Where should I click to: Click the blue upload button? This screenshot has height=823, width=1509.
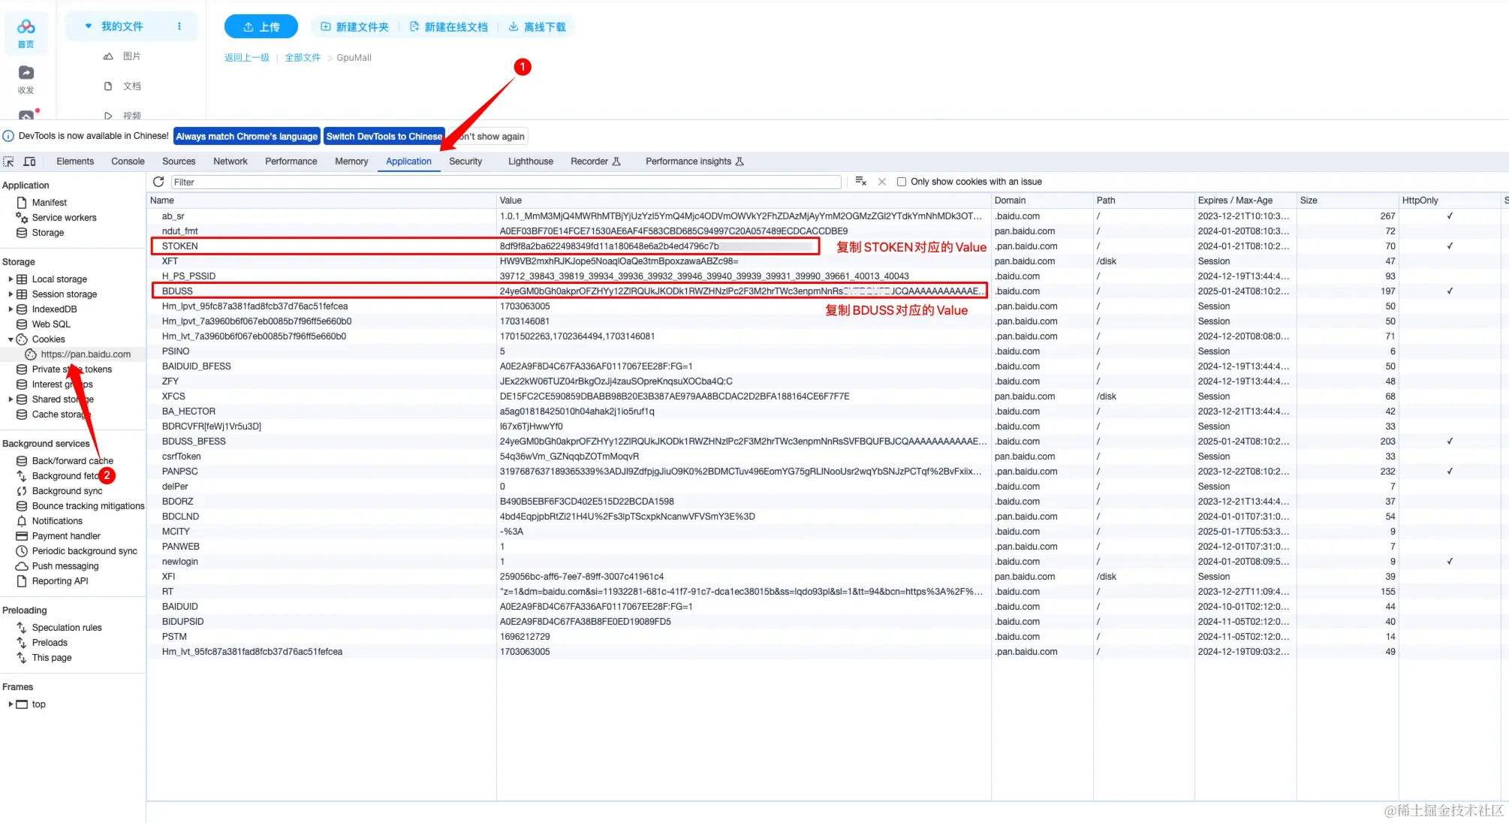[x=261, y=27]
